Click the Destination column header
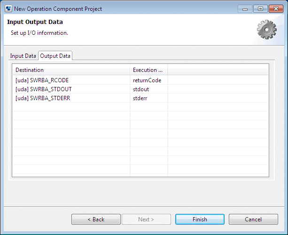Image resolution: width=288 pixels, height=235 pixels. [x=71, y=70]
